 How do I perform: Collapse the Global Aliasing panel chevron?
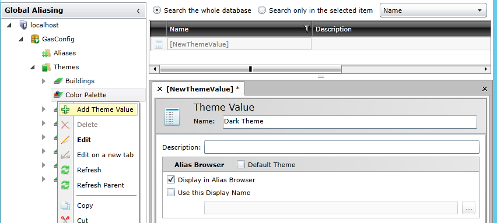(138, 10)
